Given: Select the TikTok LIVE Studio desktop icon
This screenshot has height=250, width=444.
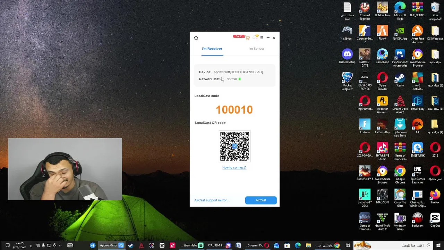Looking at the screenshot, I should click(382, 151).
